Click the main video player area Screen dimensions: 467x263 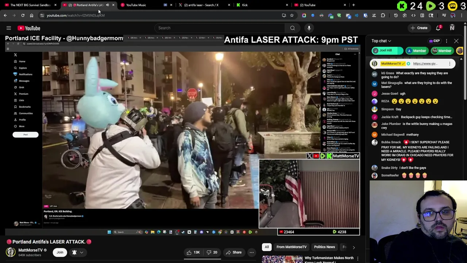182,135
